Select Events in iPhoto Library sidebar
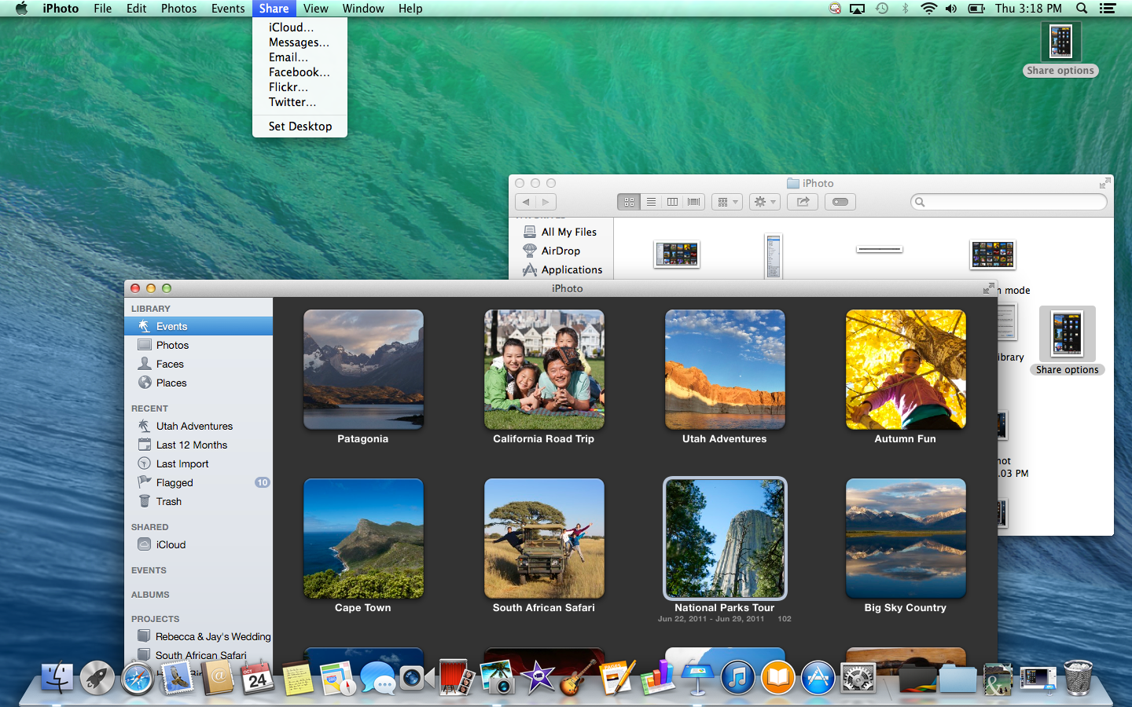1132x707 pixels. [x=199, y=326]
